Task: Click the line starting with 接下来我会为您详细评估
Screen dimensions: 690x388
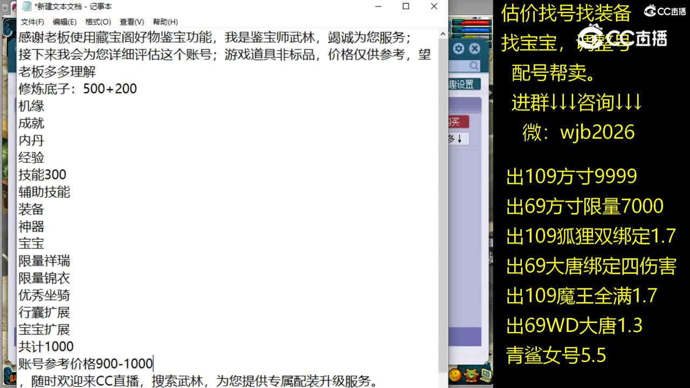Action: click(x=225, y=55)
